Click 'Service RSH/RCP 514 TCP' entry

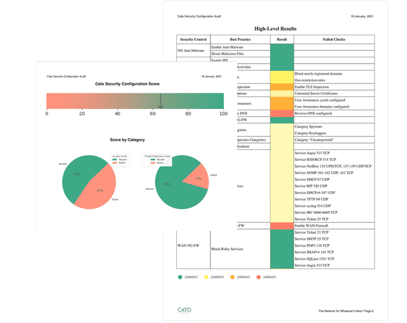point(316,160)
